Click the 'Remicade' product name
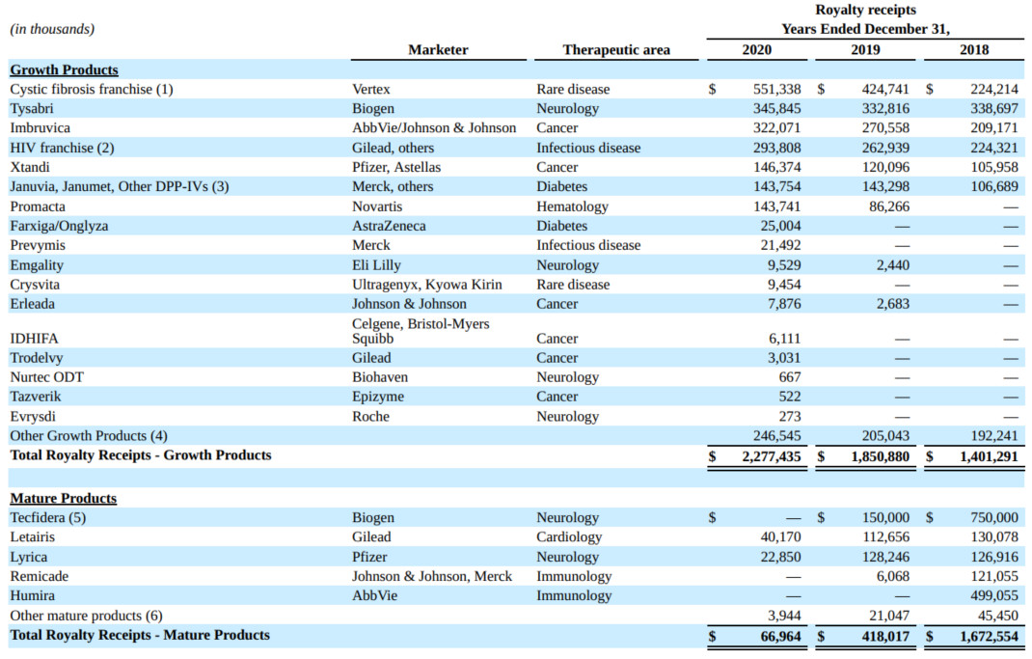This screenshot has width=1032, height=659. [x=39, y=577]
